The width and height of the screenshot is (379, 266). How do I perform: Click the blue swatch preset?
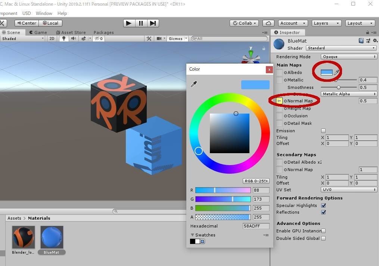click(202, 241)
